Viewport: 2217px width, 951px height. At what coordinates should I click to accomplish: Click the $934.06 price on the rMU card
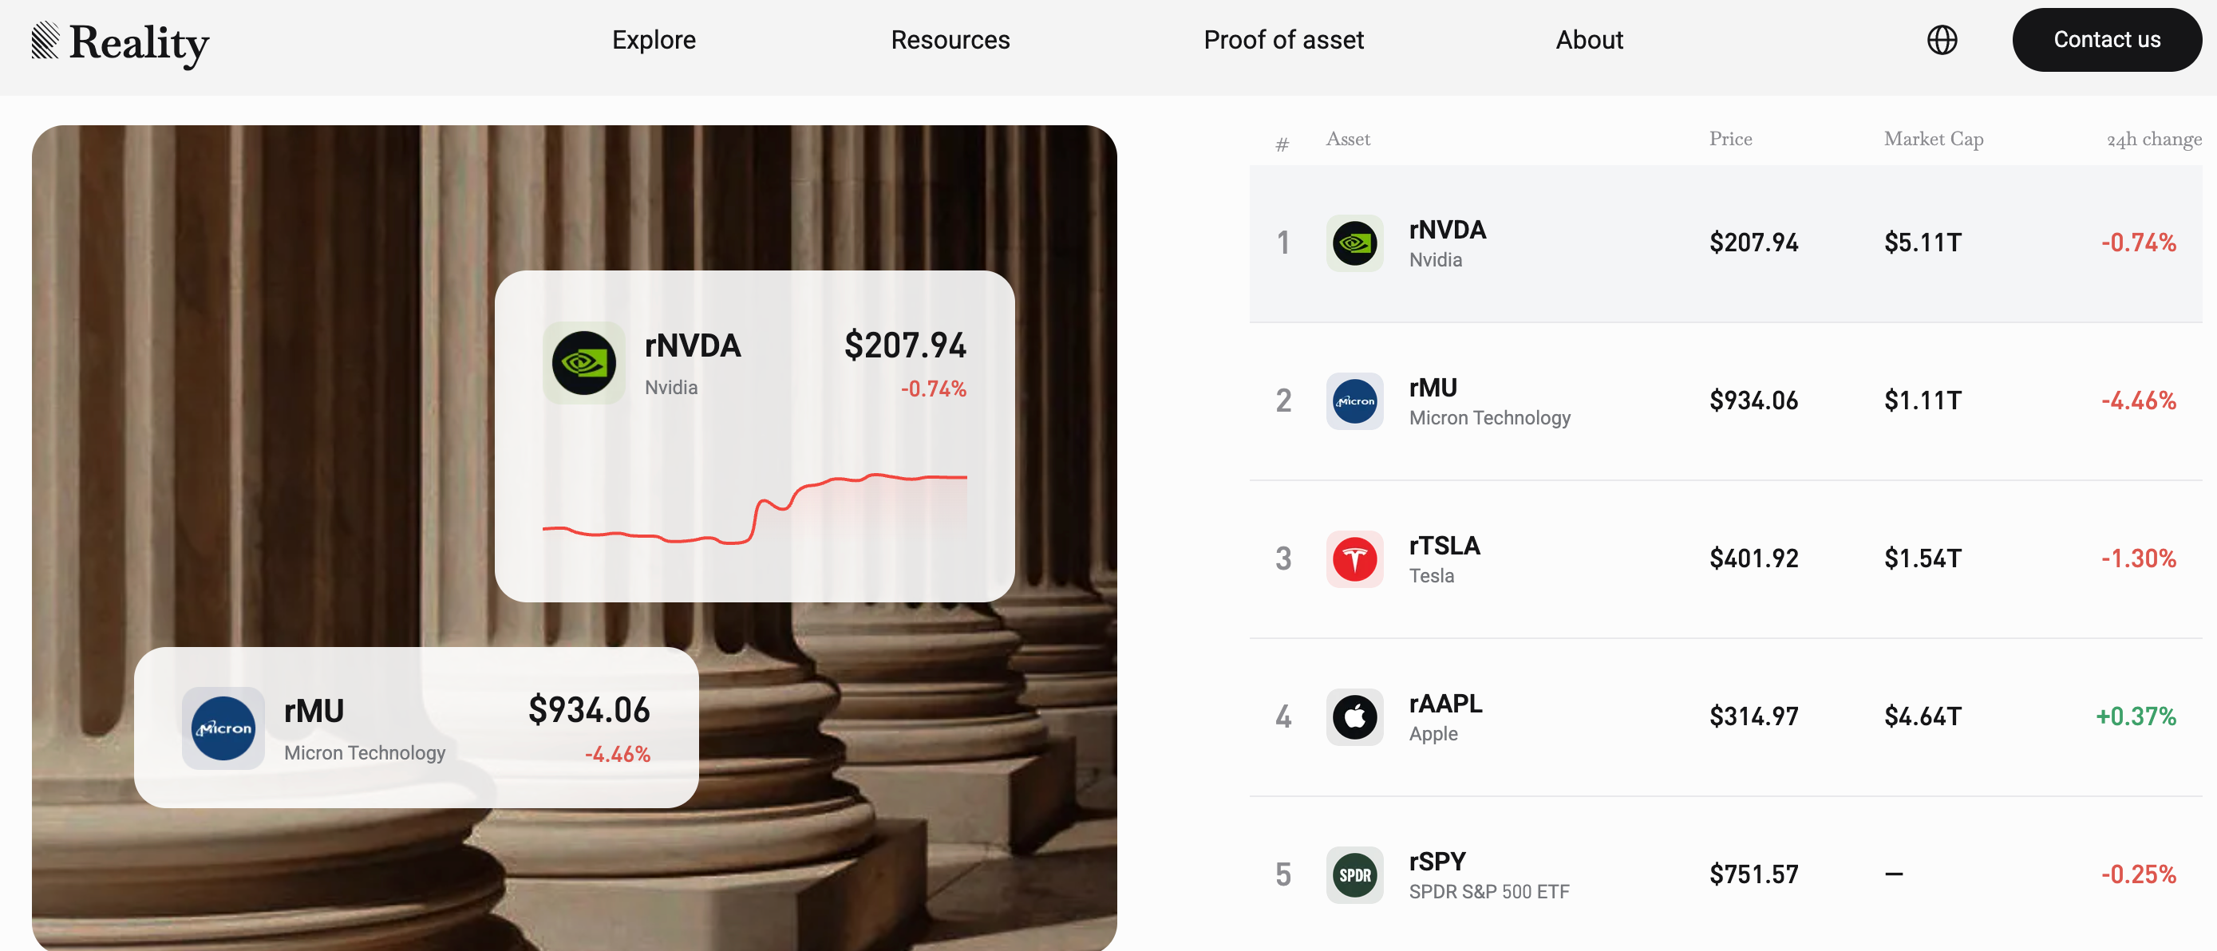pyautogui.click(x=590, y=710)
